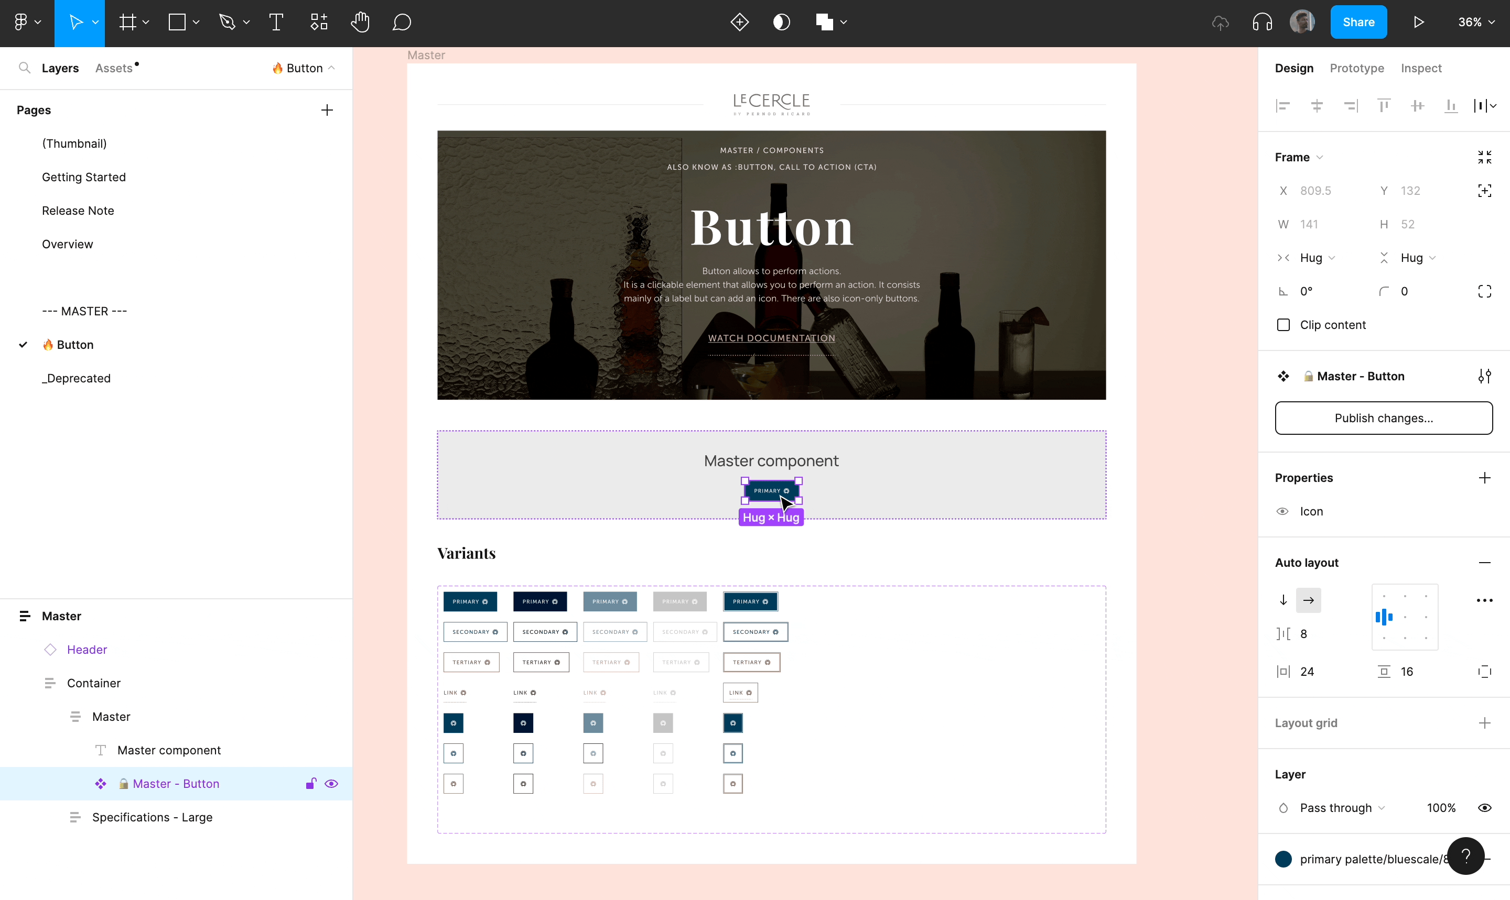Click the Publish changes button
Image resolution: width=1510 pixels, height=900 pixels.
click(1383, 418)
